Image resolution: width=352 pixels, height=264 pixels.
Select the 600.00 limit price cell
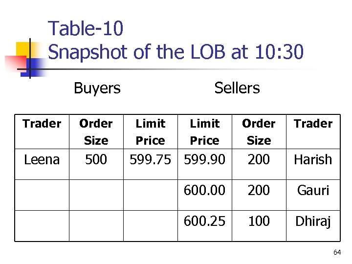[x=204, y=190]
